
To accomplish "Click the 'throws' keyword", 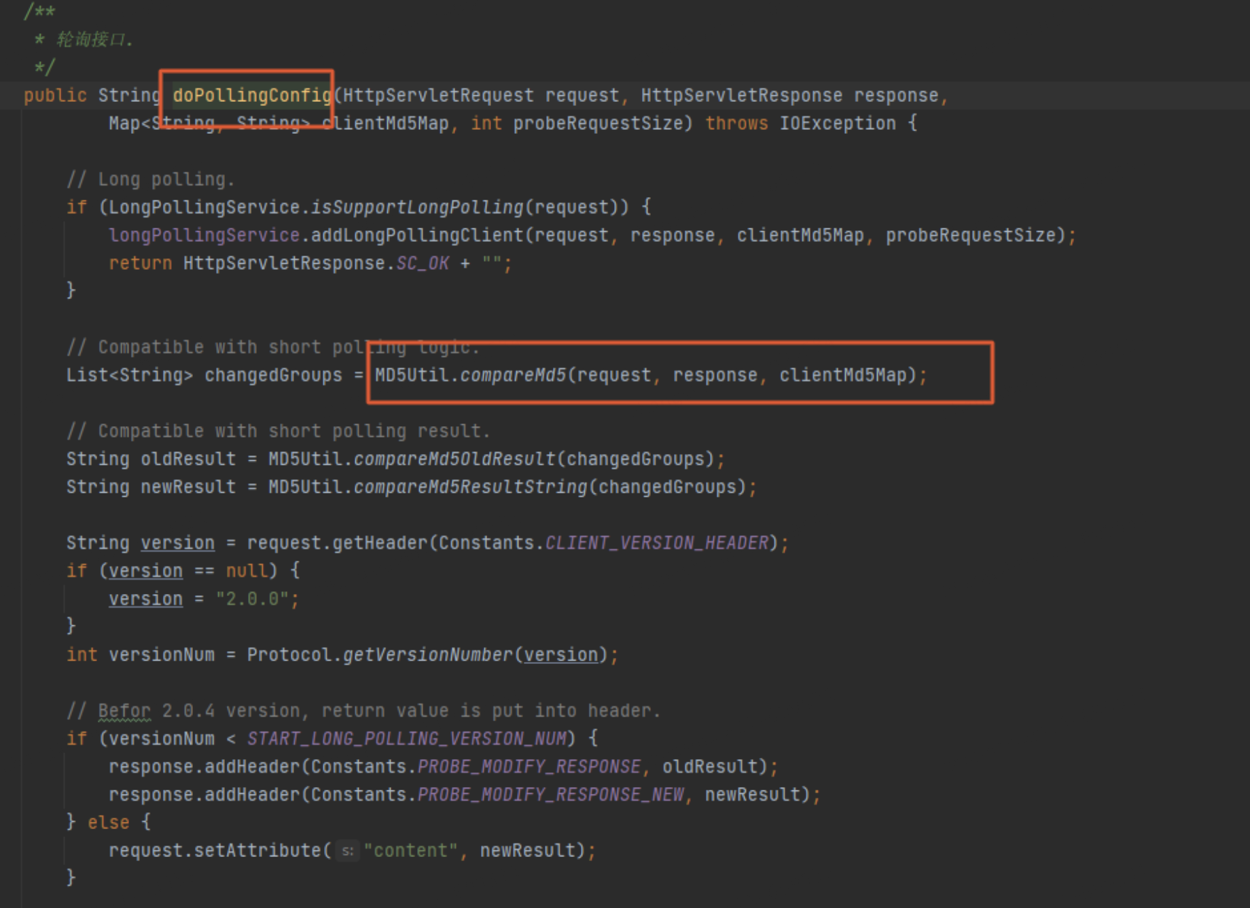I will [x=736, y=123].
